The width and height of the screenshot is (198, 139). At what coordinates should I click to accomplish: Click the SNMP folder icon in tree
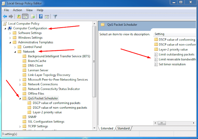tap(24, 117)
